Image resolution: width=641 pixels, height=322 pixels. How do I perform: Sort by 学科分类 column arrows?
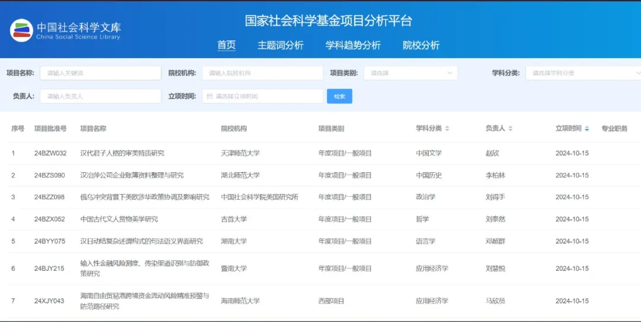pos(447,129)
